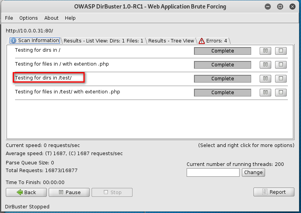The height and width of the screenshot is (213, 301).
Task: Switch to the Scan Information tab
Action: [x=35, y=41]
